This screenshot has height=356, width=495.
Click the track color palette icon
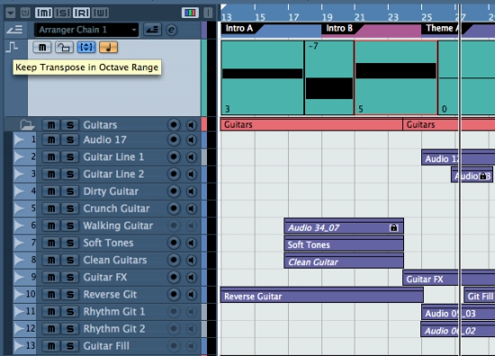tap(190, 13)
